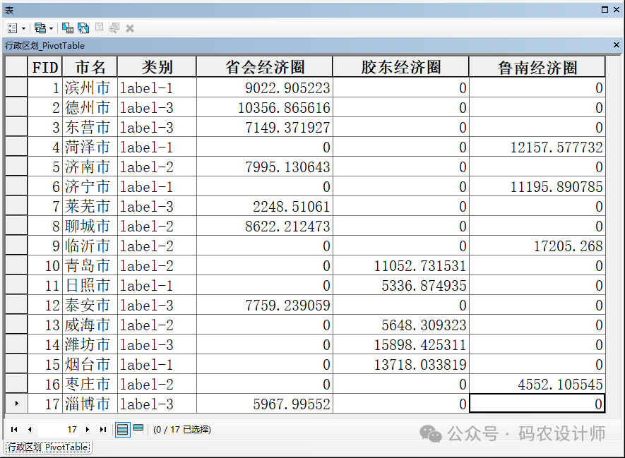Toggle Show all records view

122,429
